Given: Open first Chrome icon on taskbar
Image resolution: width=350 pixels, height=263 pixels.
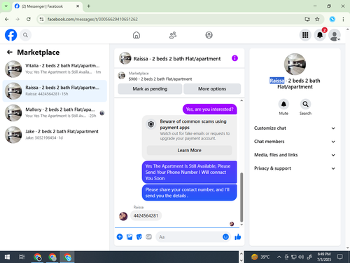Looking at the screenshot, I should point(37,257).
